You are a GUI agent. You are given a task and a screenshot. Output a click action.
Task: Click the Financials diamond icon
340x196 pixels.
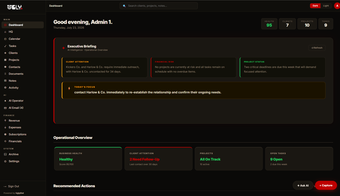[5, 141]
